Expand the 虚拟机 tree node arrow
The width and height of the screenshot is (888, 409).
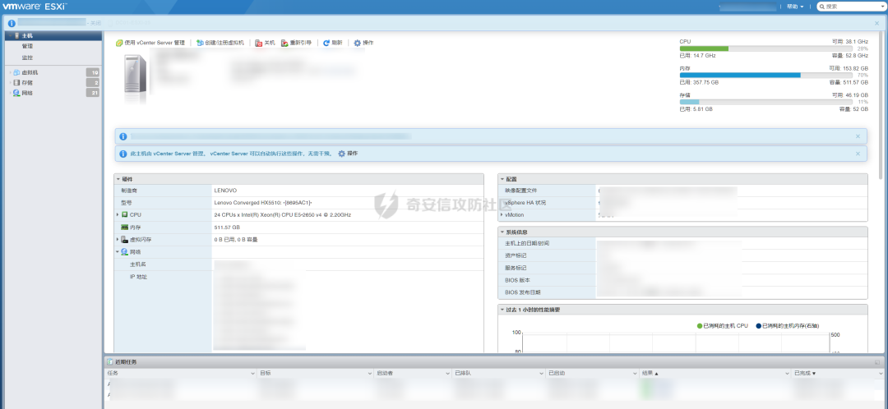10,73
